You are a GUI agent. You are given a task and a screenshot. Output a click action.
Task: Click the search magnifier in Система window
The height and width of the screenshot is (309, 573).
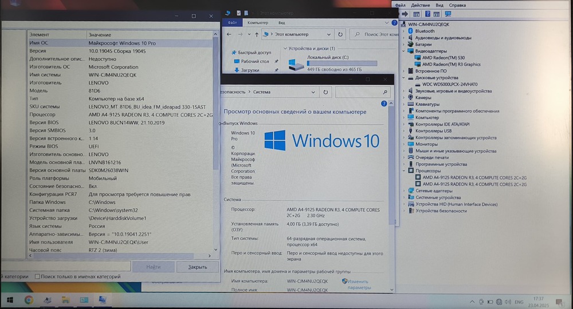point(385,92)
